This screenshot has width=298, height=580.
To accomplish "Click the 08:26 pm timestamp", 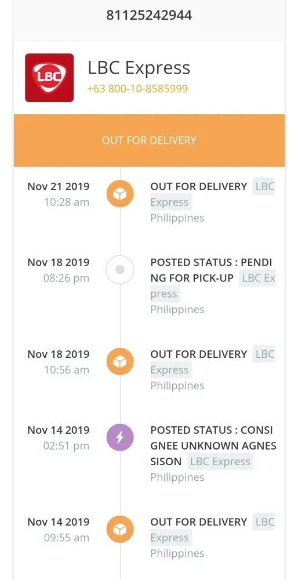I will (x=67, y=278).
